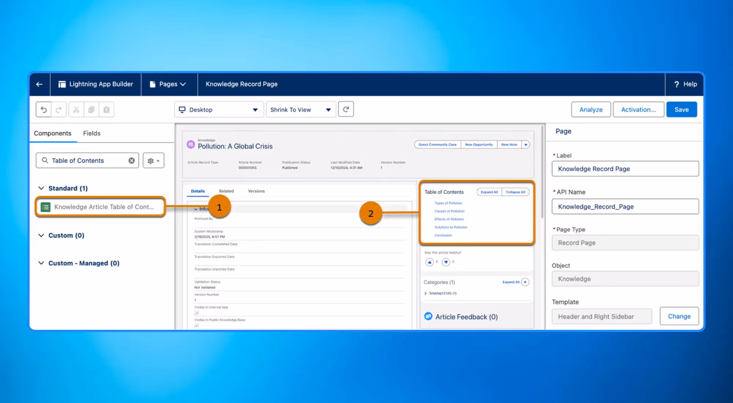The width and height of the screenshot is (733, 403).
Task: Open the Solutions to Pollution link
Action: [451, 227]
